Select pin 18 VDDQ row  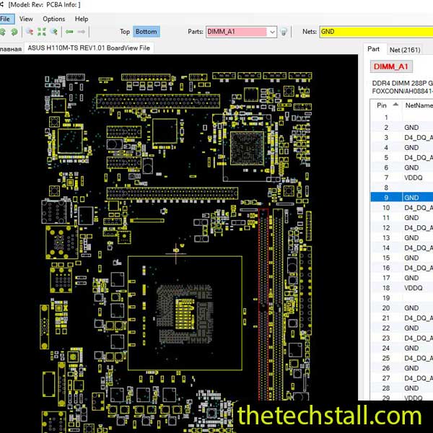tap(402, 288)
